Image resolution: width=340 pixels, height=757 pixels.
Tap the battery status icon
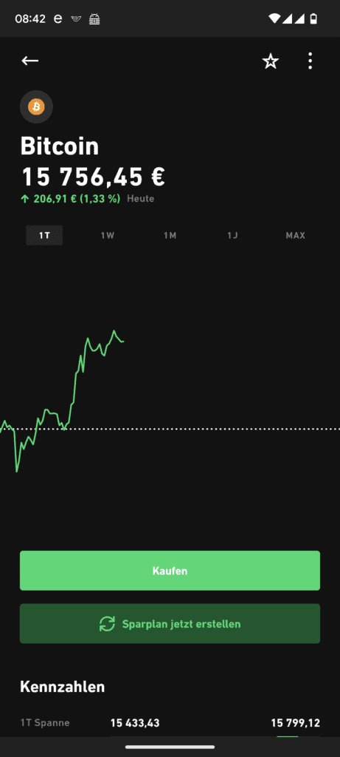314,18
